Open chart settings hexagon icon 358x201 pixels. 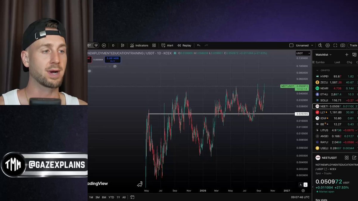pyautogui.click(x=328, y=46)
